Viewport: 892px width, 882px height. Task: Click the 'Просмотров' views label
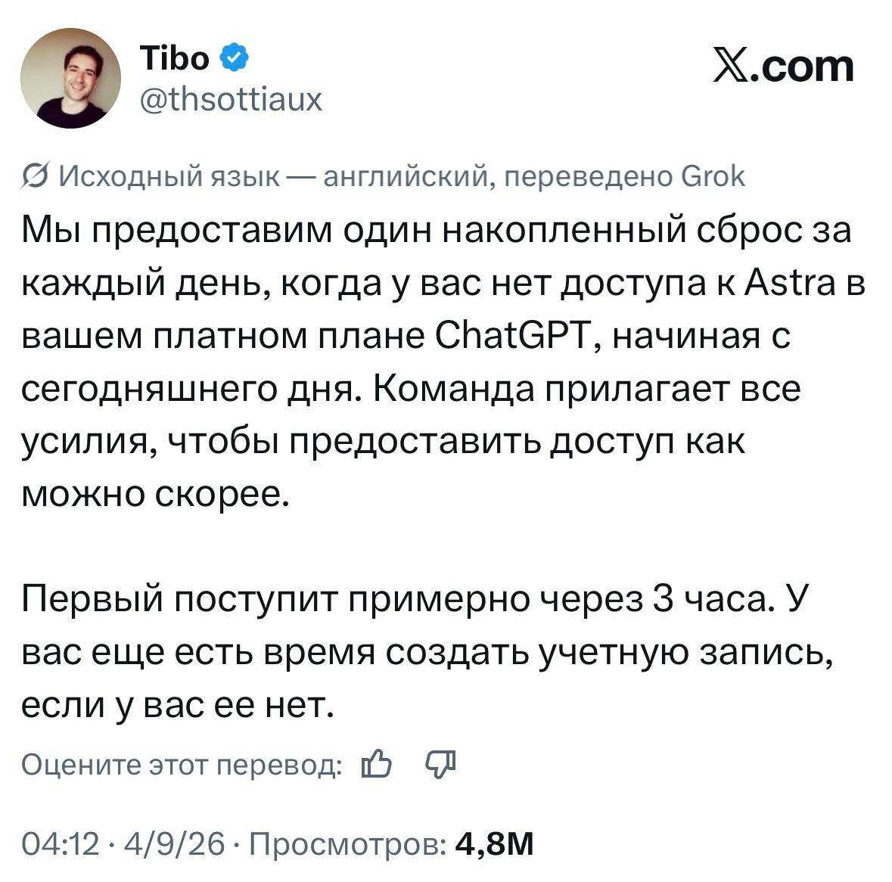point(348,843)
